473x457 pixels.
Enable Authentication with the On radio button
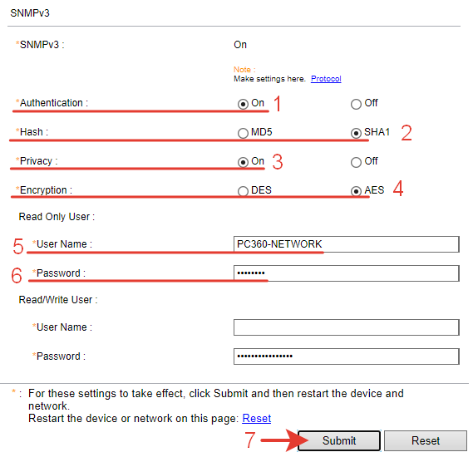click(x=243, y=104)
